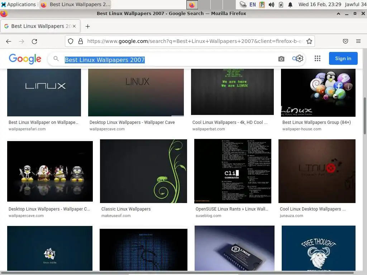Open the network connection tray icon
This screenshot has height=275, width=367.
pos(243,4)
